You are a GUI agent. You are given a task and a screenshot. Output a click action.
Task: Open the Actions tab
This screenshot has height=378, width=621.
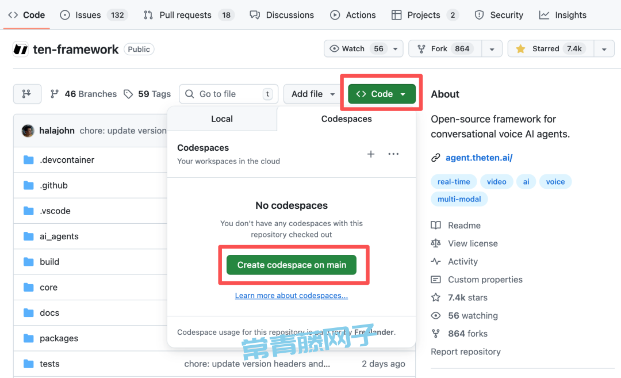(352, 15)
